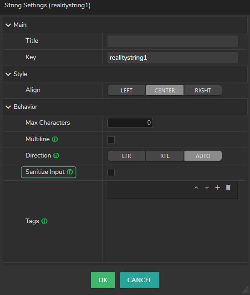Add a new tag with plus icon

(x=218, y=188)
